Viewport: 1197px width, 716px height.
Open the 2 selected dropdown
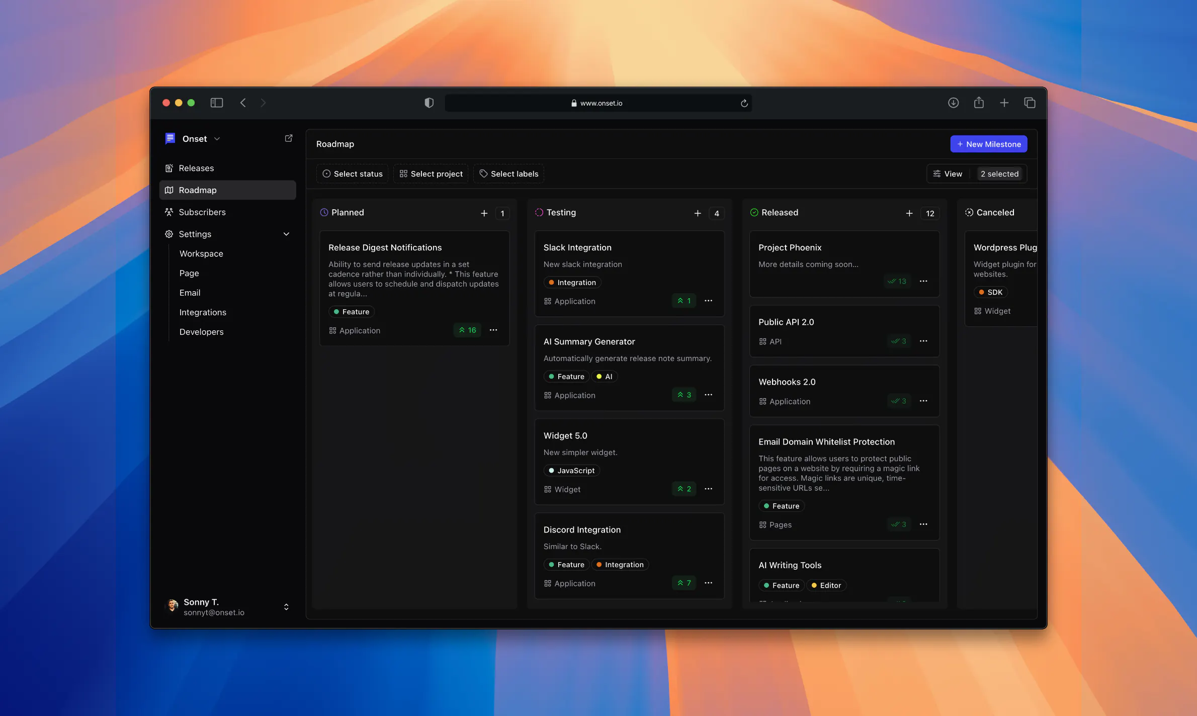point(999,173)
